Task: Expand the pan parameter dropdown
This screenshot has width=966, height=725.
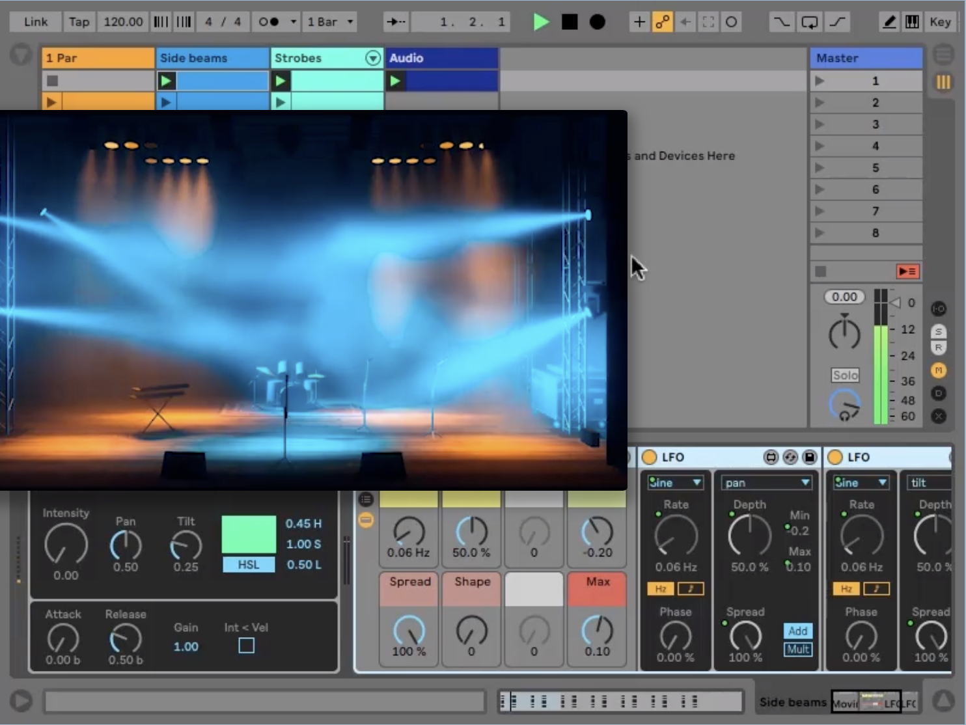Action: pos(767,483)
